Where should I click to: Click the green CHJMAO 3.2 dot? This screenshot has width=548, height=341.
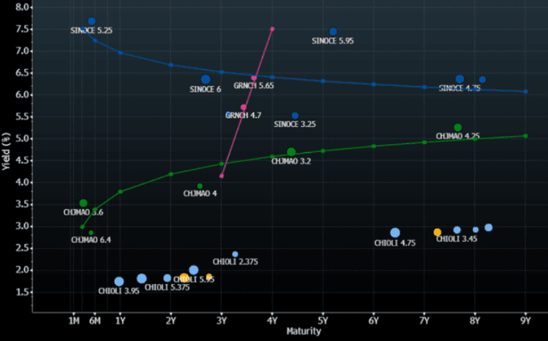pyautogui.click(x=292, y=152)
